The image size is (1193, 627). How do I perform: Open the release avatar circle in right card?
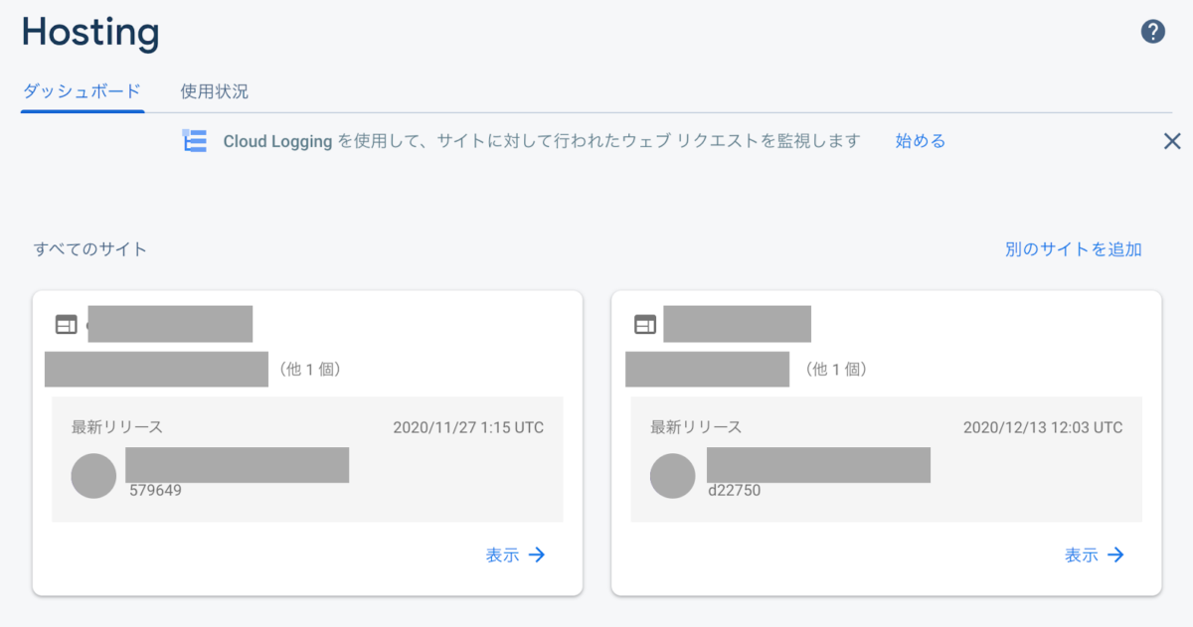672,475
